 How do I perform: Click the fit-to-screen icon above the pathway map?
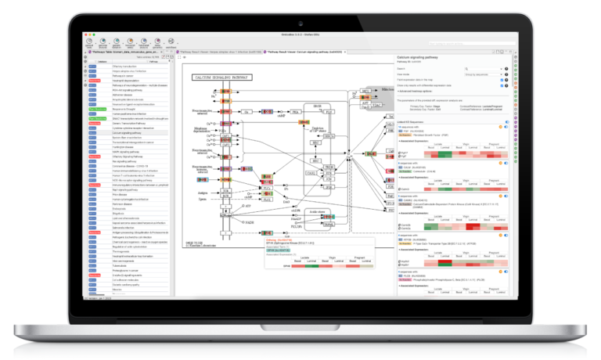[x=179, y=57]
